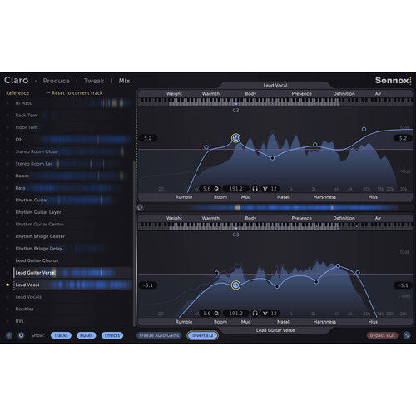
Task: Select the Boom node on purple line of Lead Guitar Verse
Action: click(216, 273)
